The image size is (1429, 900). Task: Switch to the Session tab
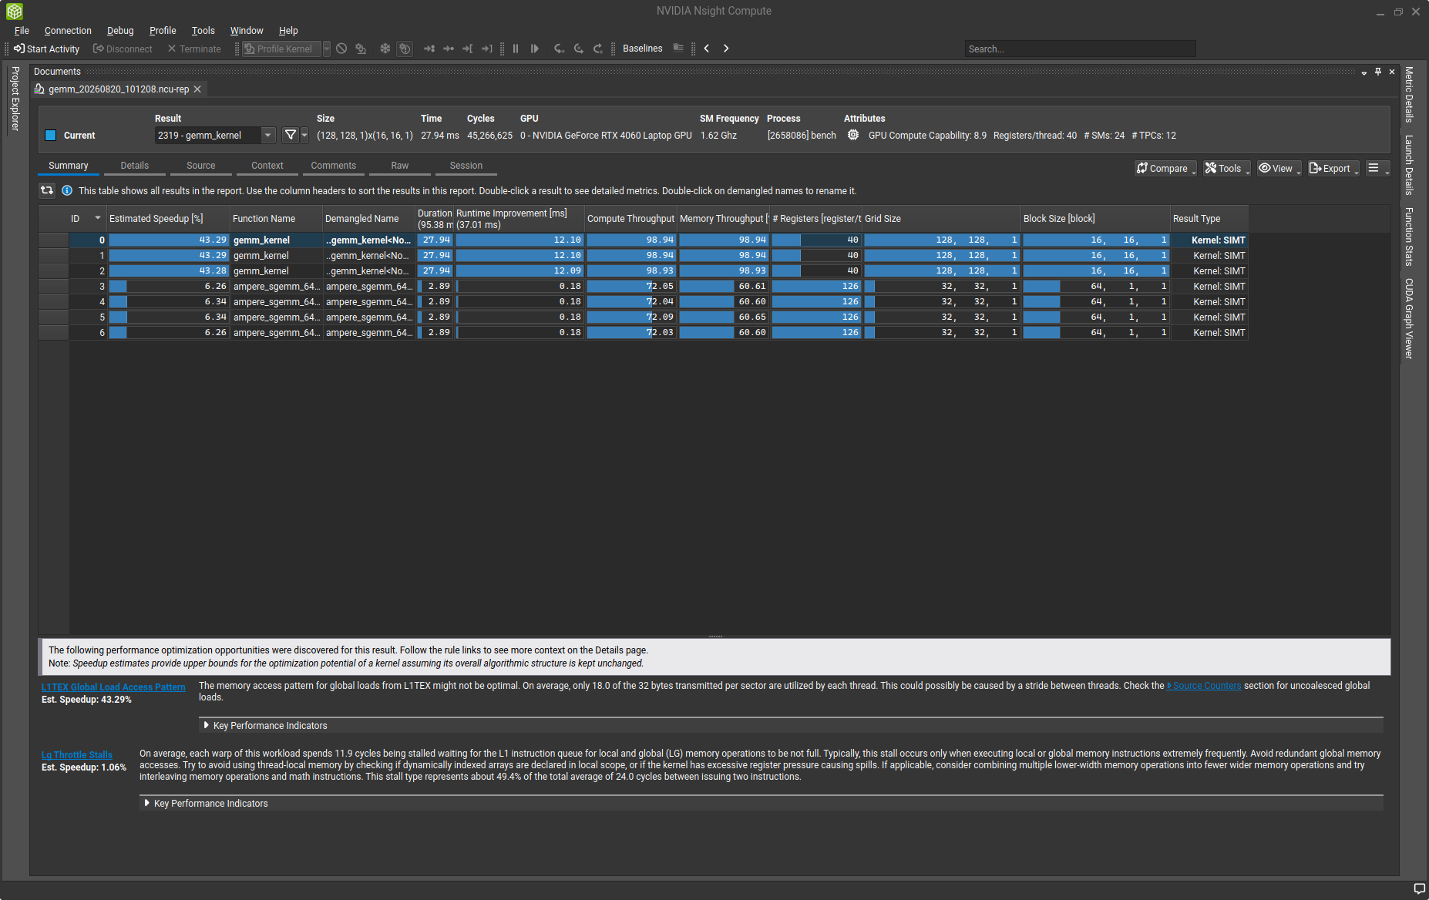point(466,166)
